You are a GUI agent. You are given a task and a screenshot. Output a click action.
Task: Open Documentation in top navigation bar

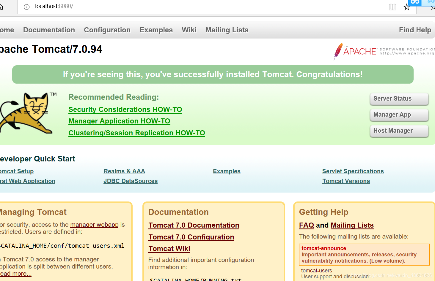pyautogui.click(x=49, y=30)
